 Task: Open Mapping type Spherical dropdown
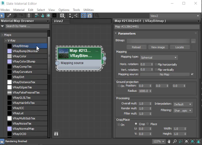159,57
